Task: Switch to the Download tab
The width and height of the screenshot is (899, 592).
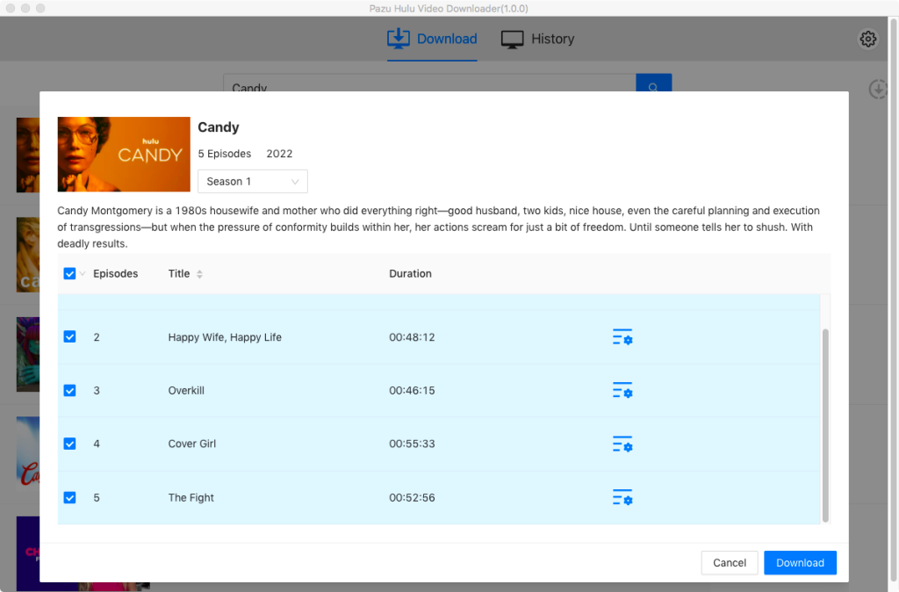Action: click(432, 39)
